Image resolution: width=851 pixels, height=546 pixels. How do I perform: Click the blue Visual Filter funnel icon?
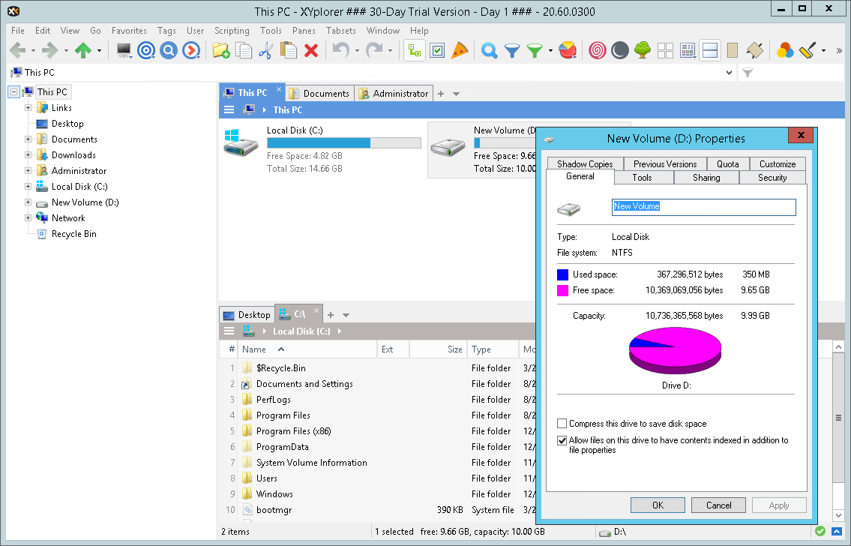pyautogui.click(x=512, y=50)
